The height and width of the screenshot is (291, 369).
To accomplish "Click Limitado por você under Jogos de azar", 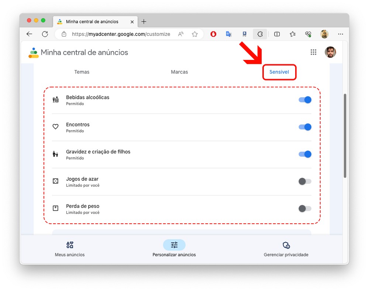I will coord(83,185).
